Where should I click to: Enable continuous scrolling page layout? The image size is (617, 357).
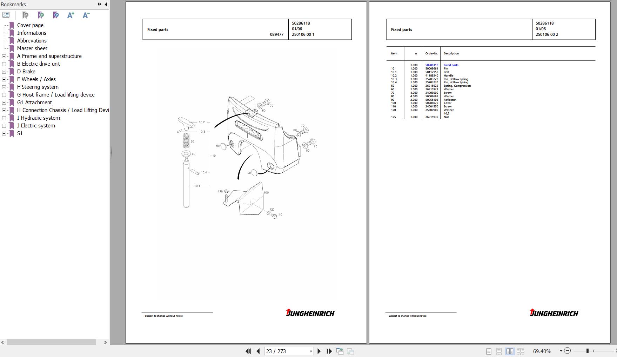pyautogui.click(x=499, y=351)
